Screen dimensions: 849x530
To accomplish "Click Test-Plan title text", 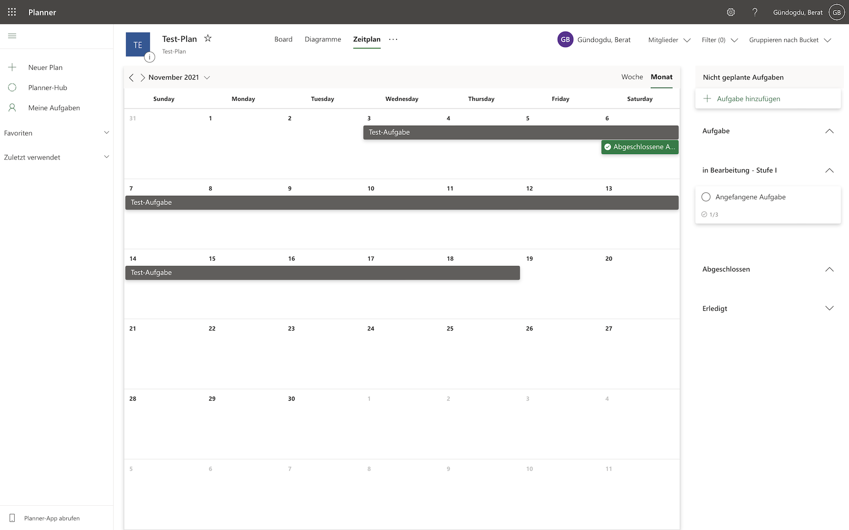I will pyautogui.click(x=179, y=39).
